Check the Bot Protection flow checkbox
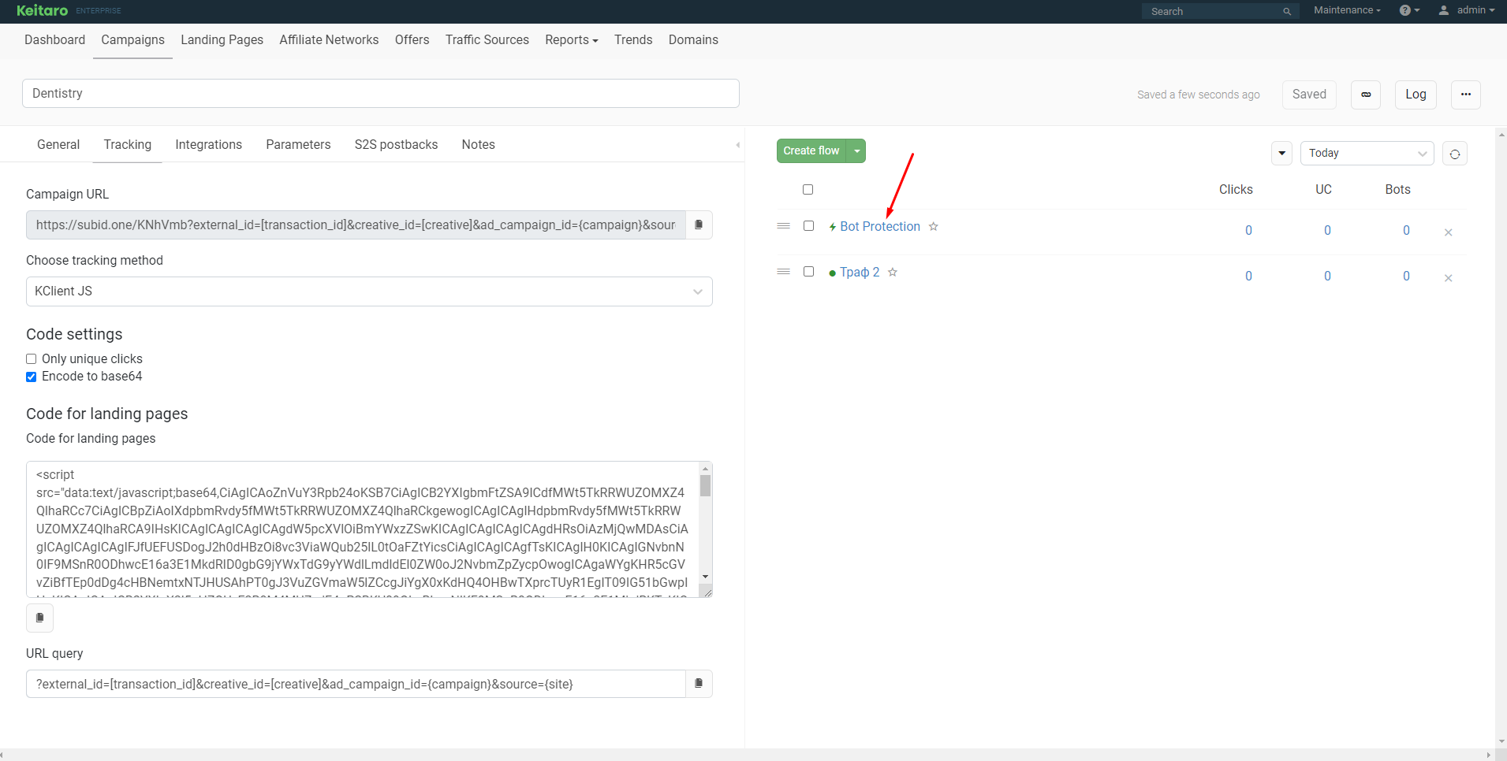 (808, 226)
